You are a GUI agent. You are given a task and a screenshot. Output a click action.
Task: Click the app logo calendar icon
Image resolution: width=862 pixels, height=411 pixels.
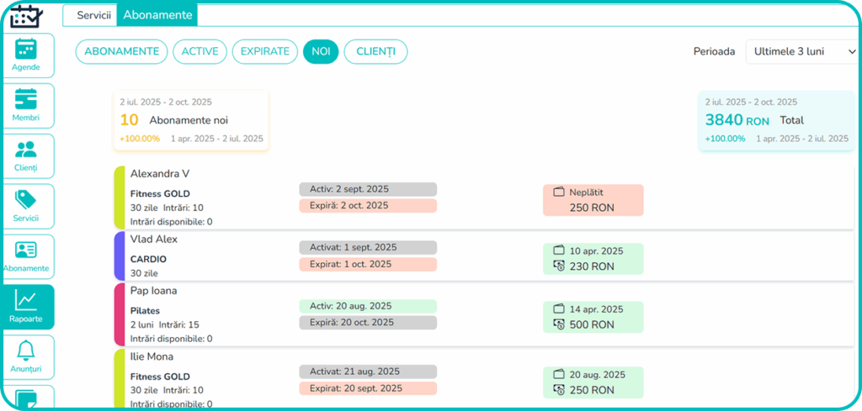[25, 15]
